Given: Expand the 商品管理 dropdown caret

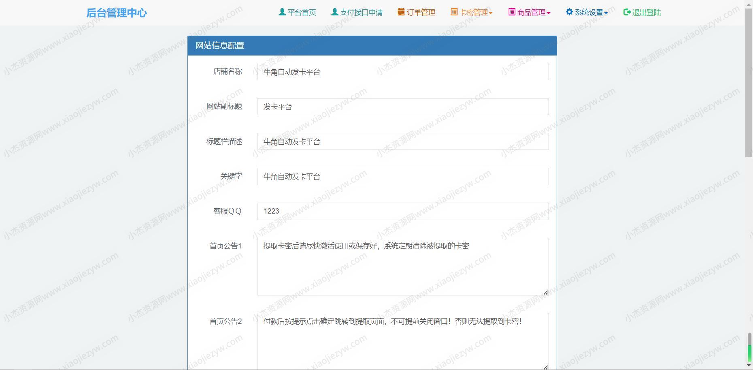Looking at the screenshot, I should point(549,13).
